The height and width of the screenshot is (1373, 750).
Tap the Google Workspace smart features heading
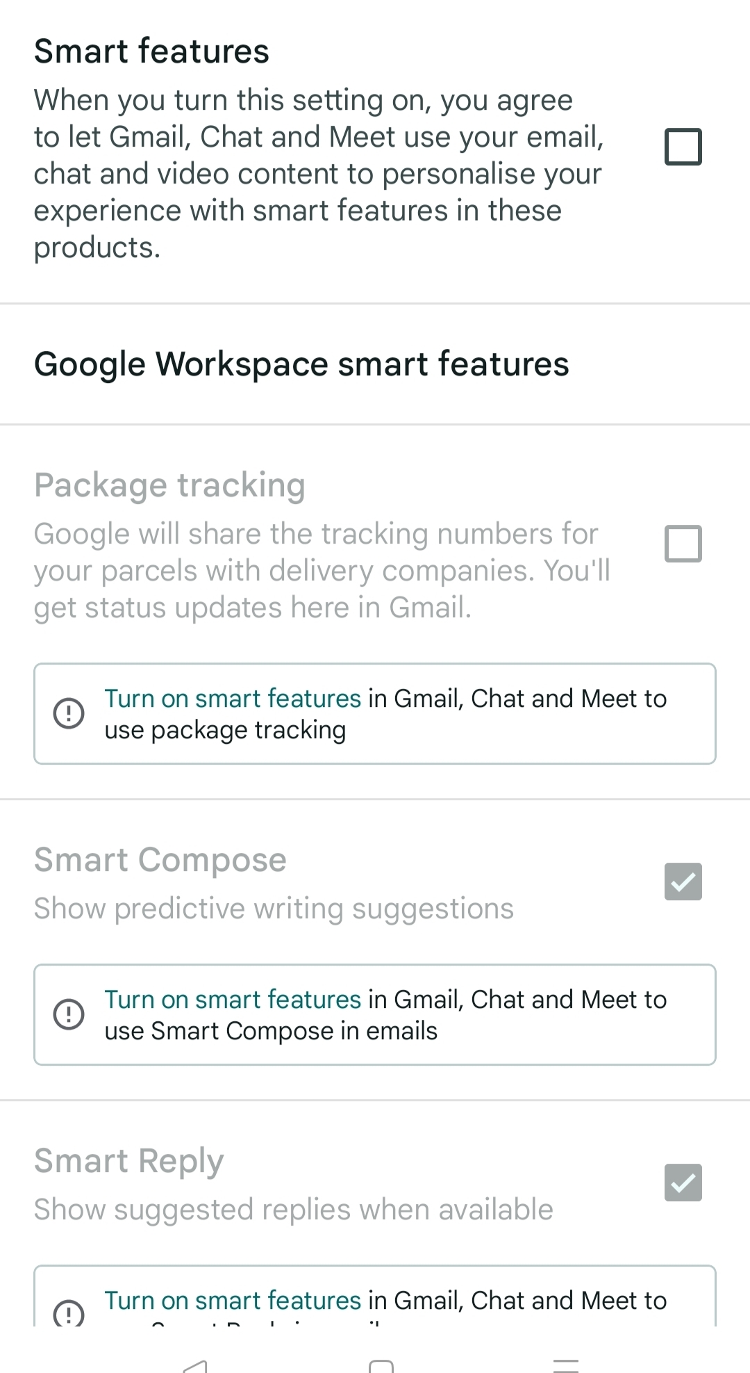tap(301, 364)
